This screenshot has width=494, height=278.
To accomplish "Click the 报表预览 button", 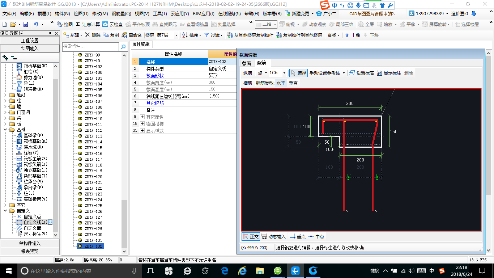I will (30, 251).
